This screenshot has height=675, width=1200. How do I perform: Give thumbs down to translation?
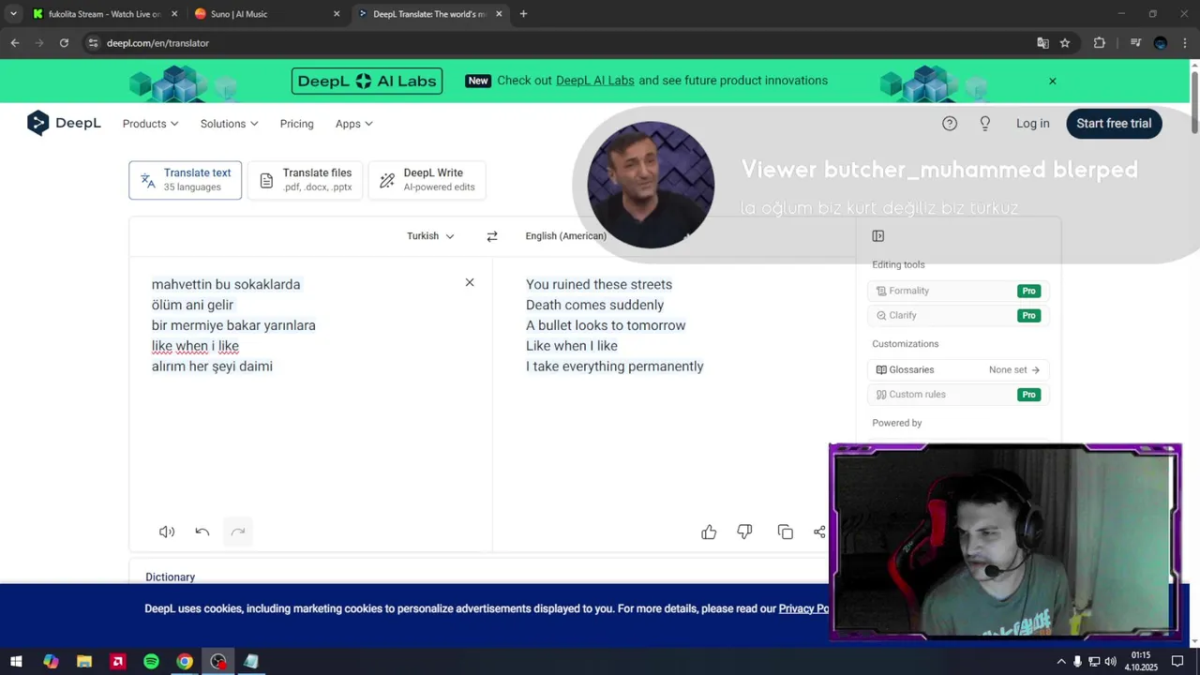click(744, 532)
